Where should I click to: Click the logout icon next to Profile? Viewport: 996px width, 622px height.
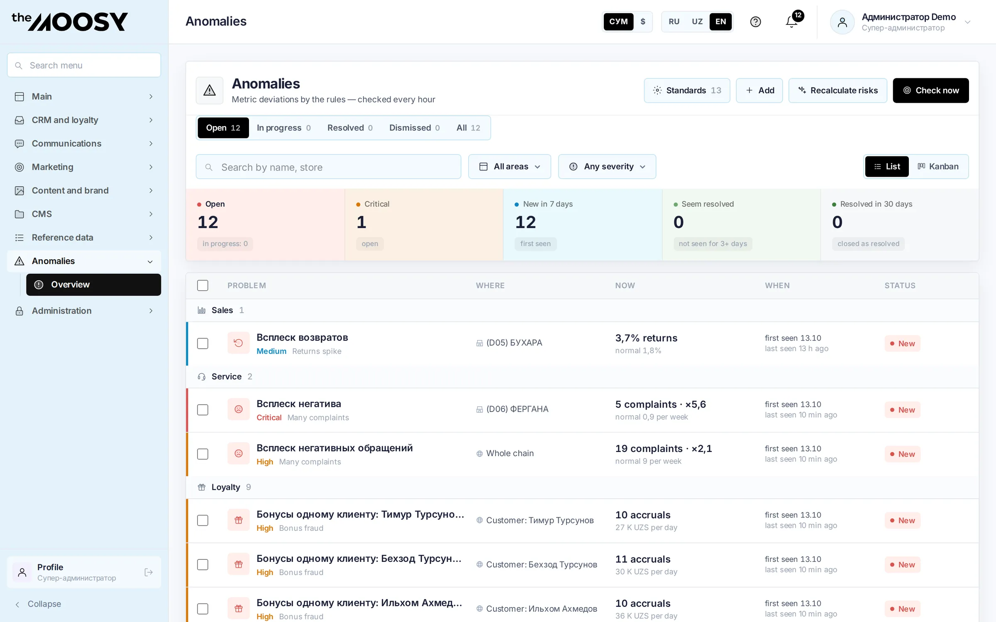(149, 572)
